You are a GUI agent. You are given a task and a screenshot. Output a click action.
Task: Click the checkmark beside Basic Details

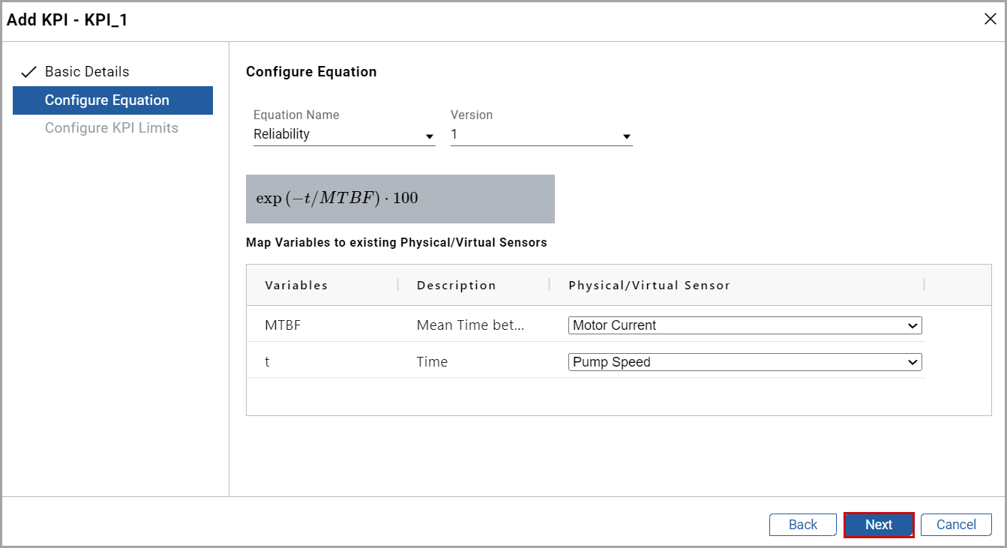coord(28,71)
